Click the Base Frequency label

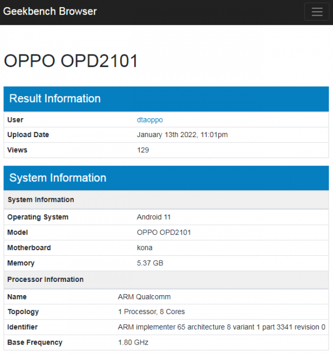[x=35, y=342]
